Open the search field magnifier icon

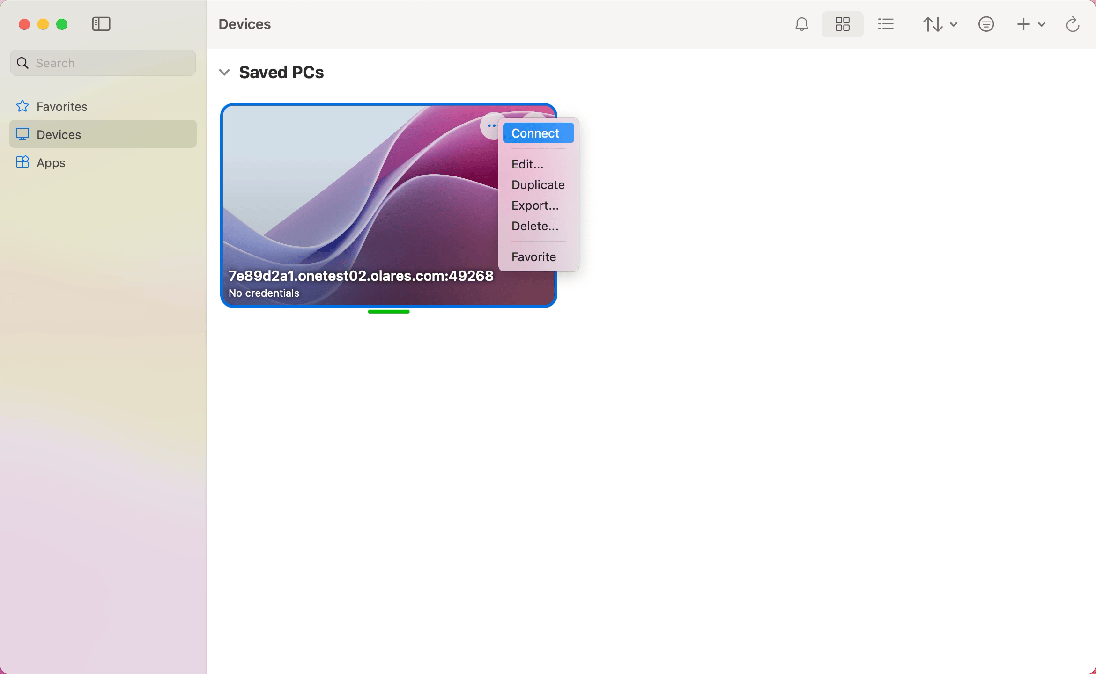tap(22, 62)
